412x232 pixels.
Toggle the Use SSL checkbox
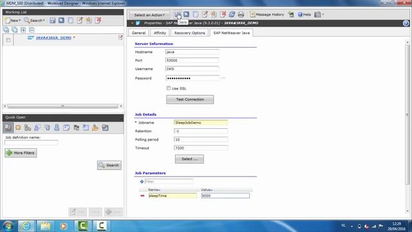pyautogui.click(x=169, y=88)
